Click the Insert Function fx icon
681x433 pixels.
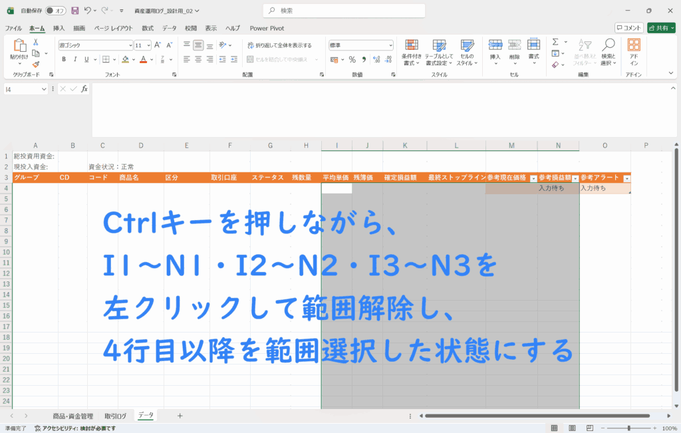tap(84, 88)
